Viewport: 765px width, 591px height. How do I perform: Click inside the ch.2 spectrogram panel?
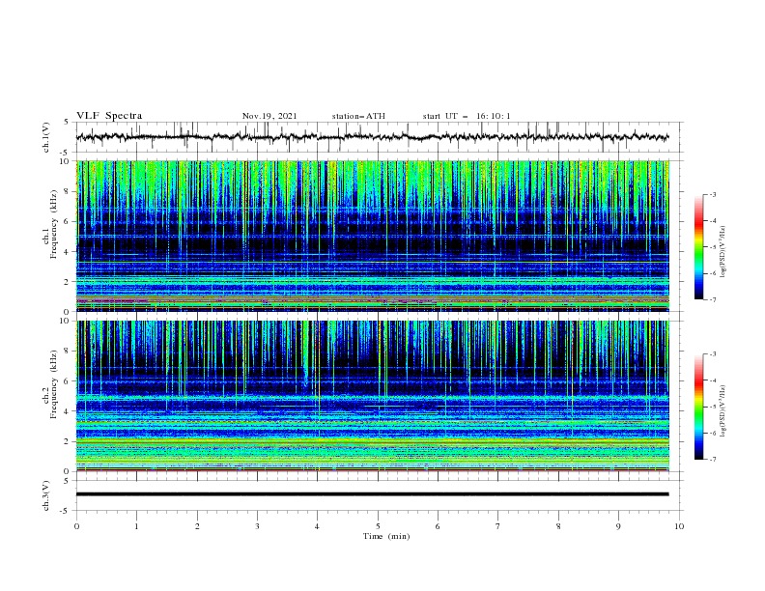tap(373, 396)
